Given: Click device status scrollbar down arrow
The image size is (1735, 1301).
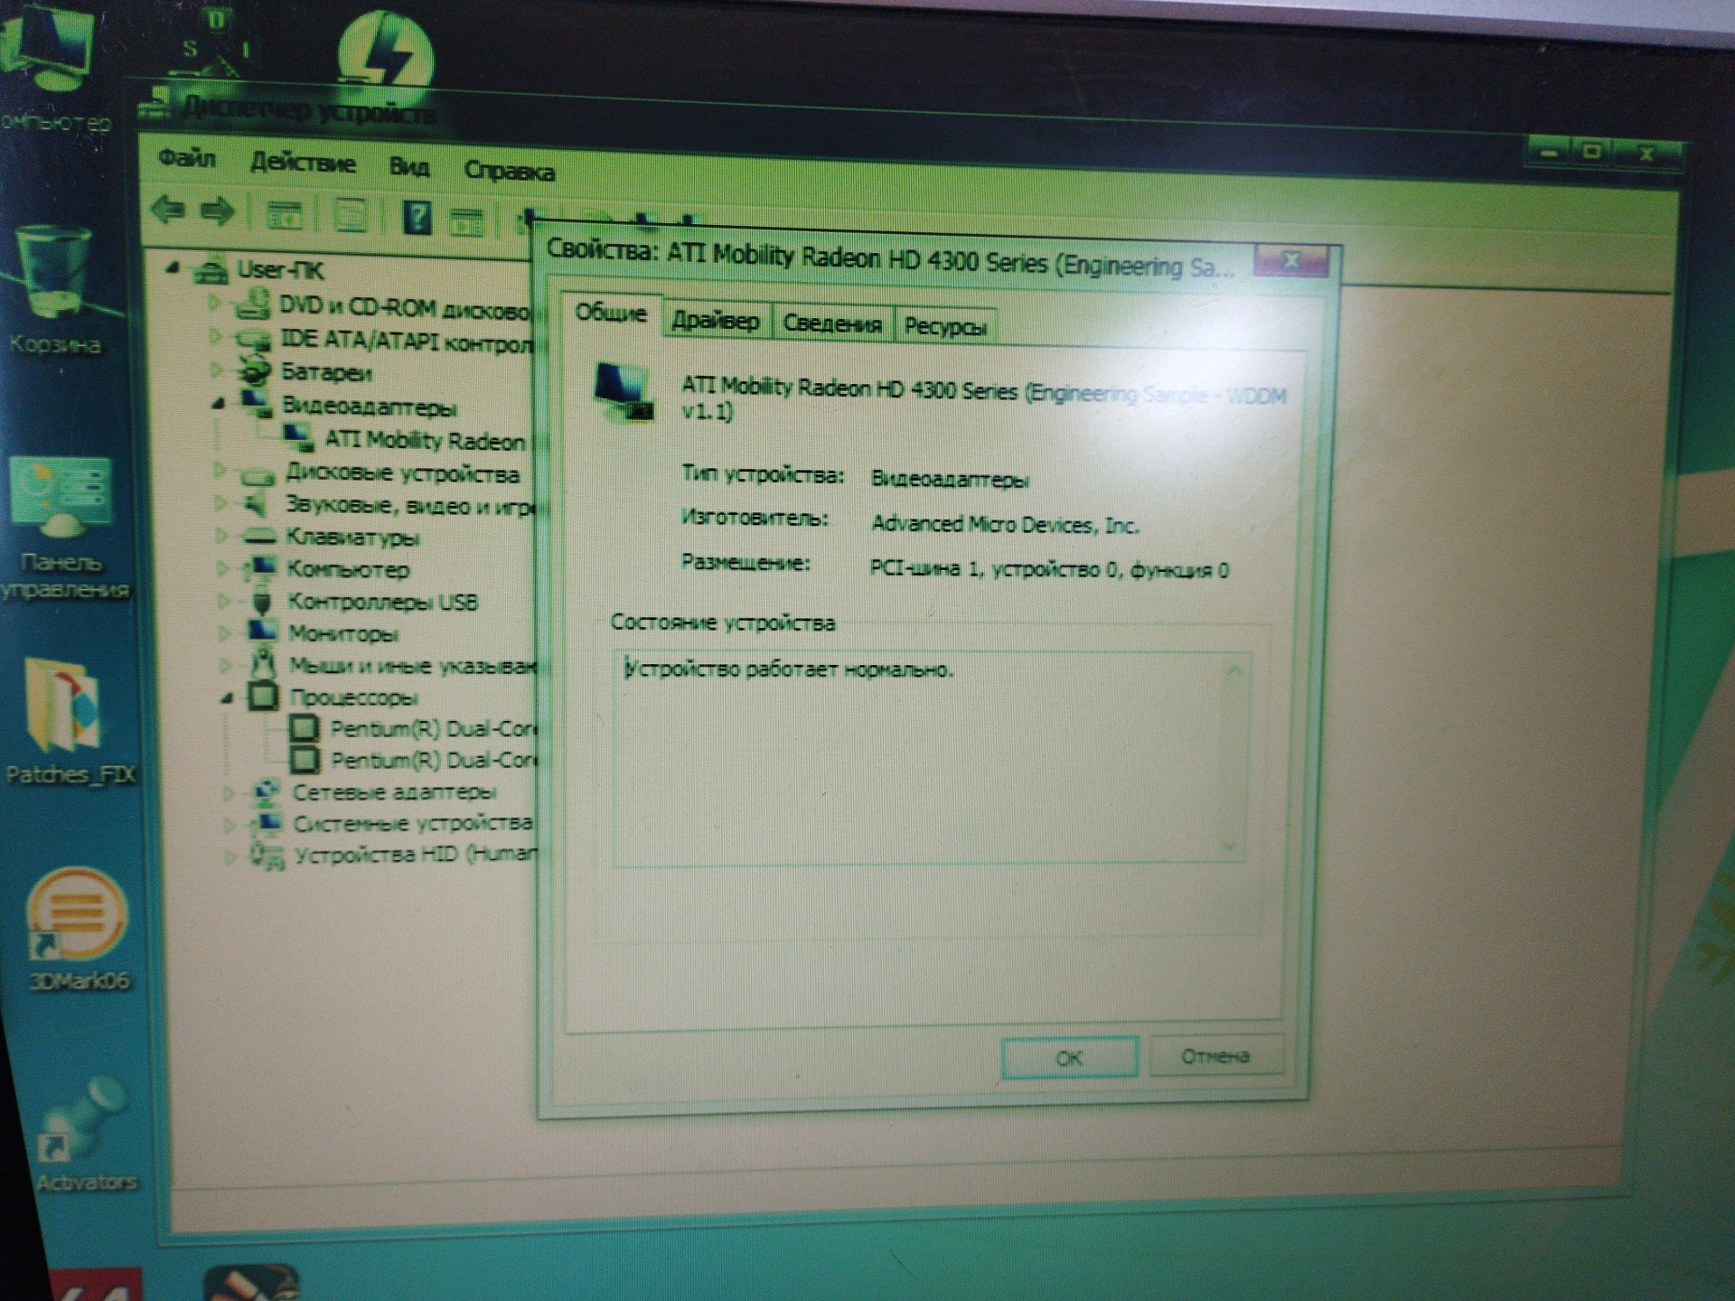Looking at the screenshot, I should click(x=1229, y=847).
